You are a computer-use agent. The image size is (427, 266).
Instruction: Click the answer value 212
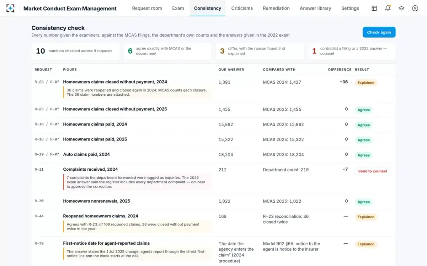[x=222, y=170]
